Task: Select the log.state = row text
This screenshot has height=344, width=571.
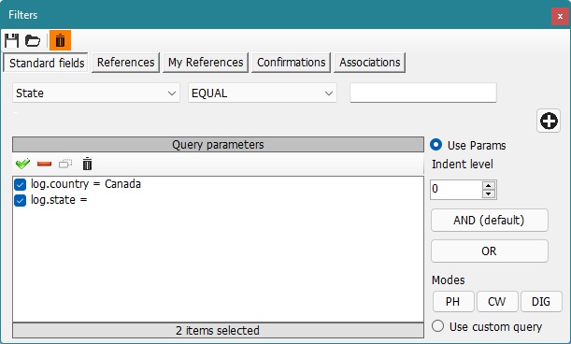Action: 59,200
